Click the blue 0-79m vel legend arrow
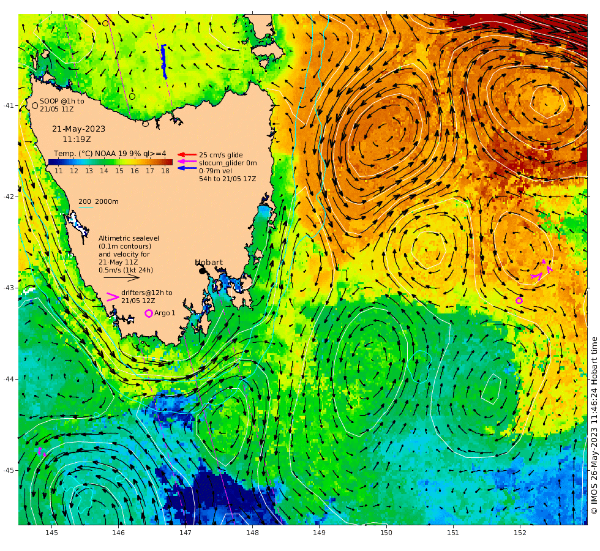The width and height of the screenshot is (600, 551). pos(187,168)
